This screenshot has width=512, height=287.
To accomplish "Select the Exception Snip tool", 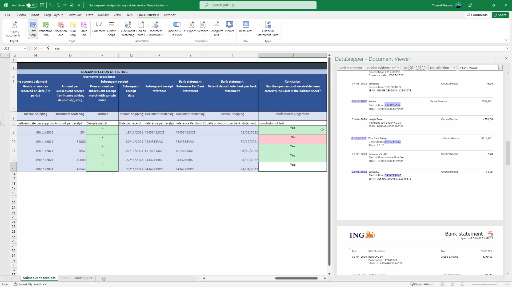I will coord(60,29).
